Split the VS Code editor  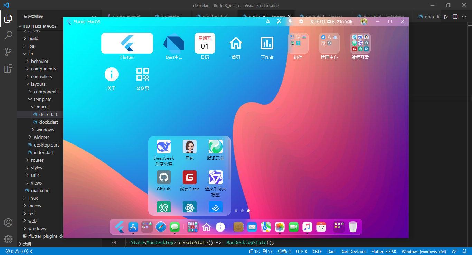pyautogui.click(x=455, y=16)
